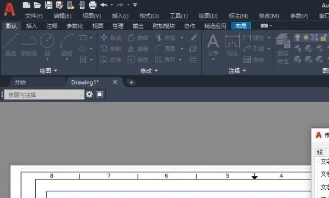Open the Quick Access Toolbar customize arrow
329x198 pixels.
(x=135, y=5)
